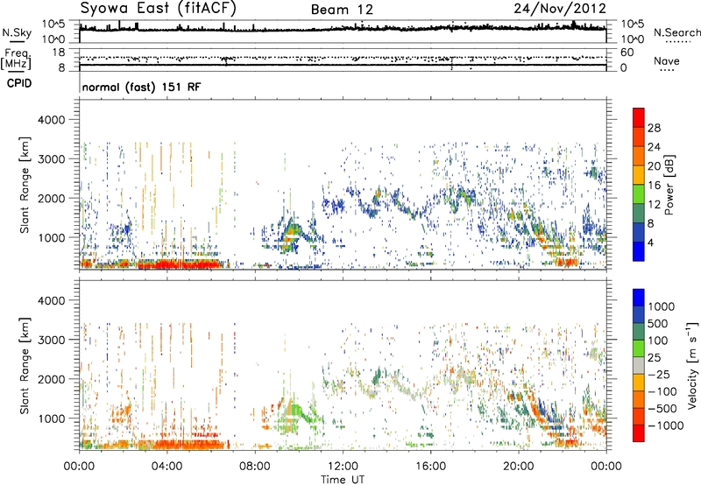Click the "Power [dB]" colorbar title
701x485 pixels.
(669, 185)
